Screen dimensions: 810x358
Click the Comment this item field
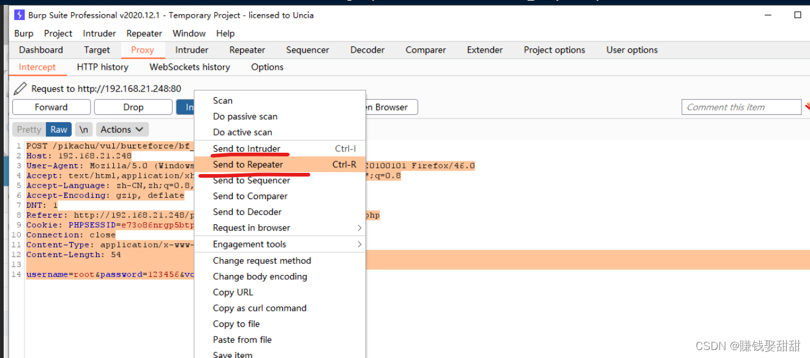pos(741,107)
